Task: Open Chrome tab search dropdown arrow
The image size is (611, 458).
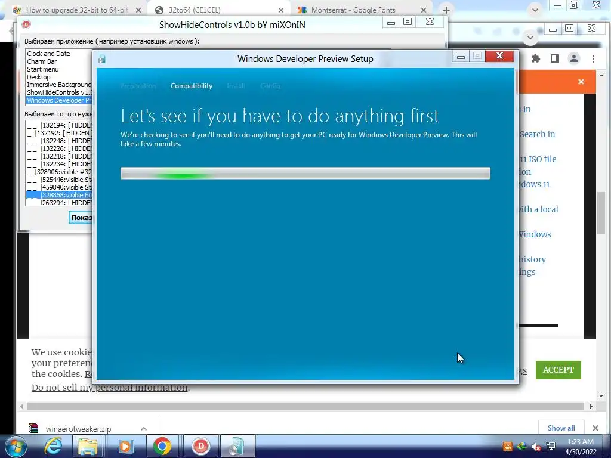Action: point(535,10)
